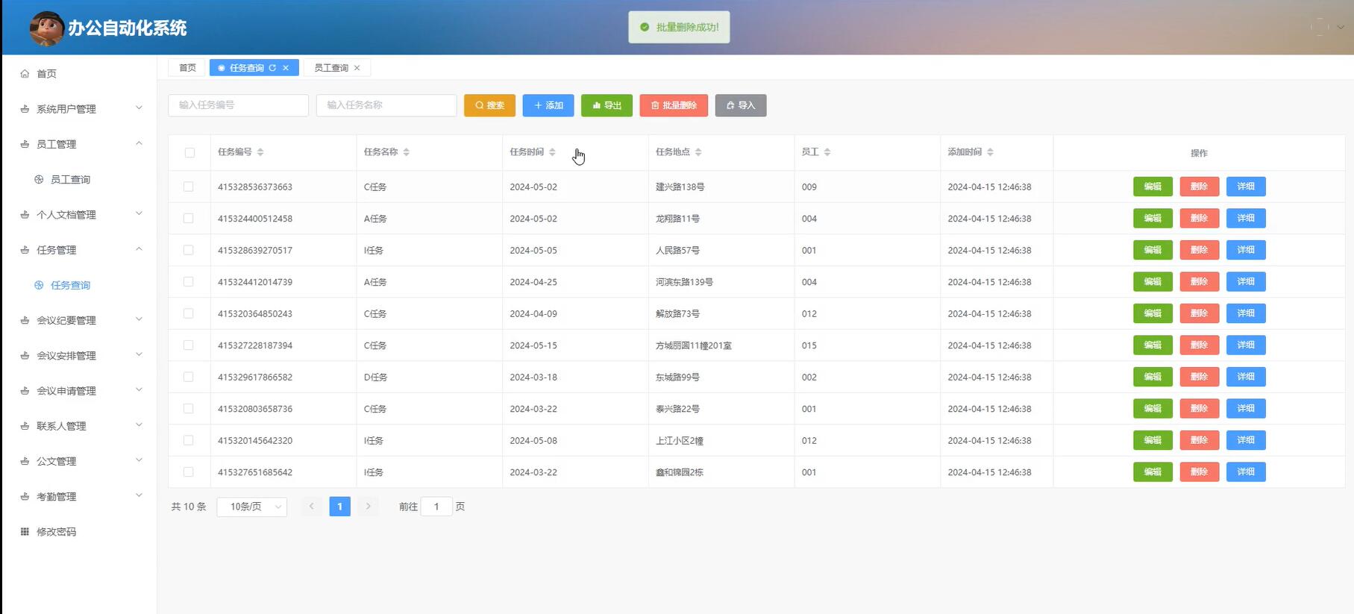
Task: Click the 任务管理 sidebar icon
Action: coord(25,250)
